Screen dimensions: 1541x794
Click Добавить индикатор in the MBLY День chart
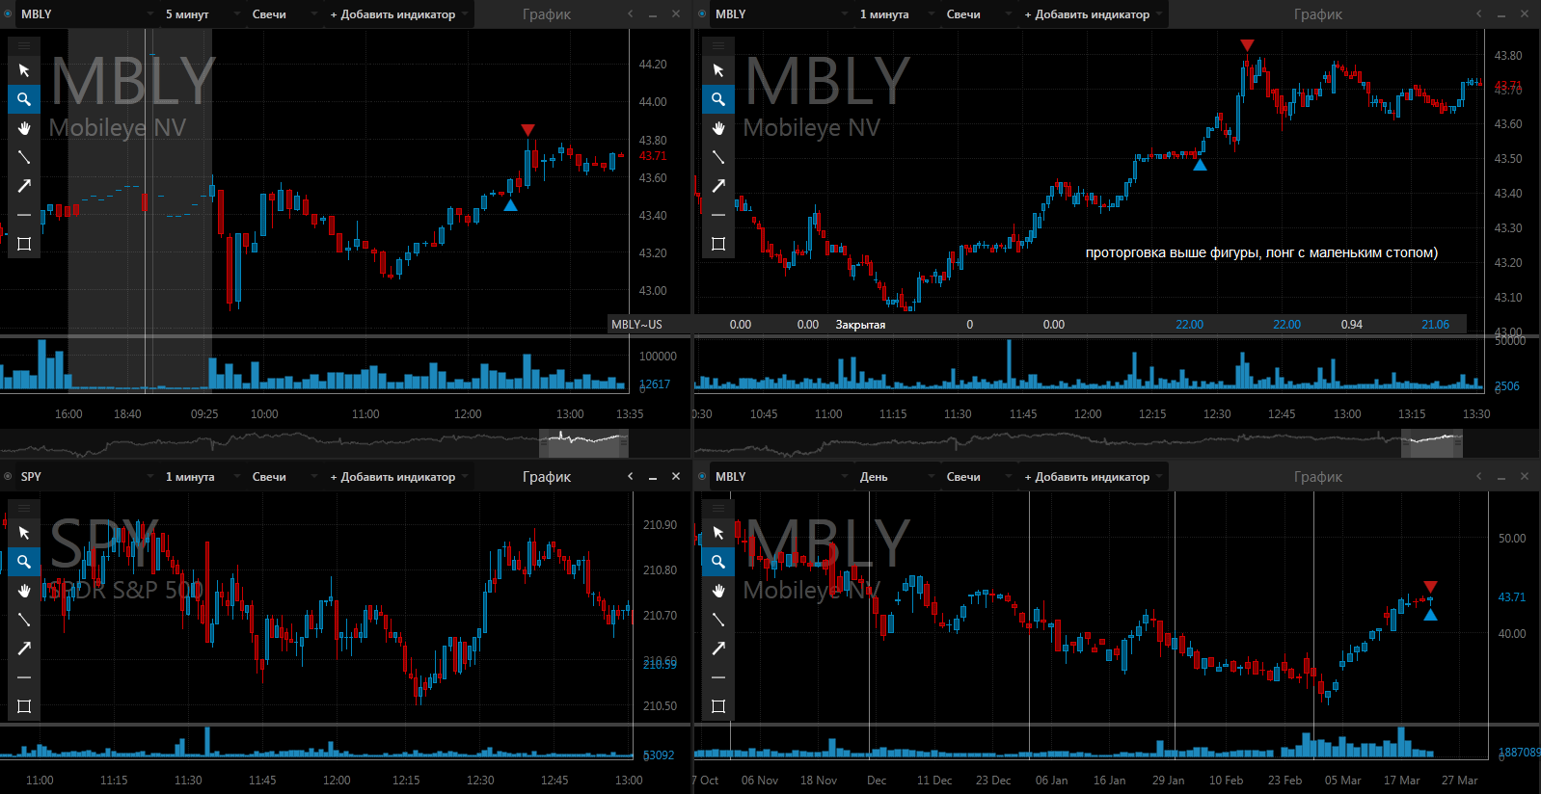(1092, 477)
